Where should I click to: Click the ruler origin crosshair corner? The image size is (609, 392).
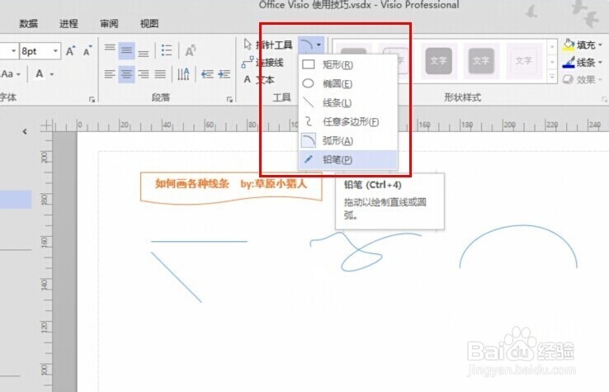pyautogui.click(x=46, y=125)
